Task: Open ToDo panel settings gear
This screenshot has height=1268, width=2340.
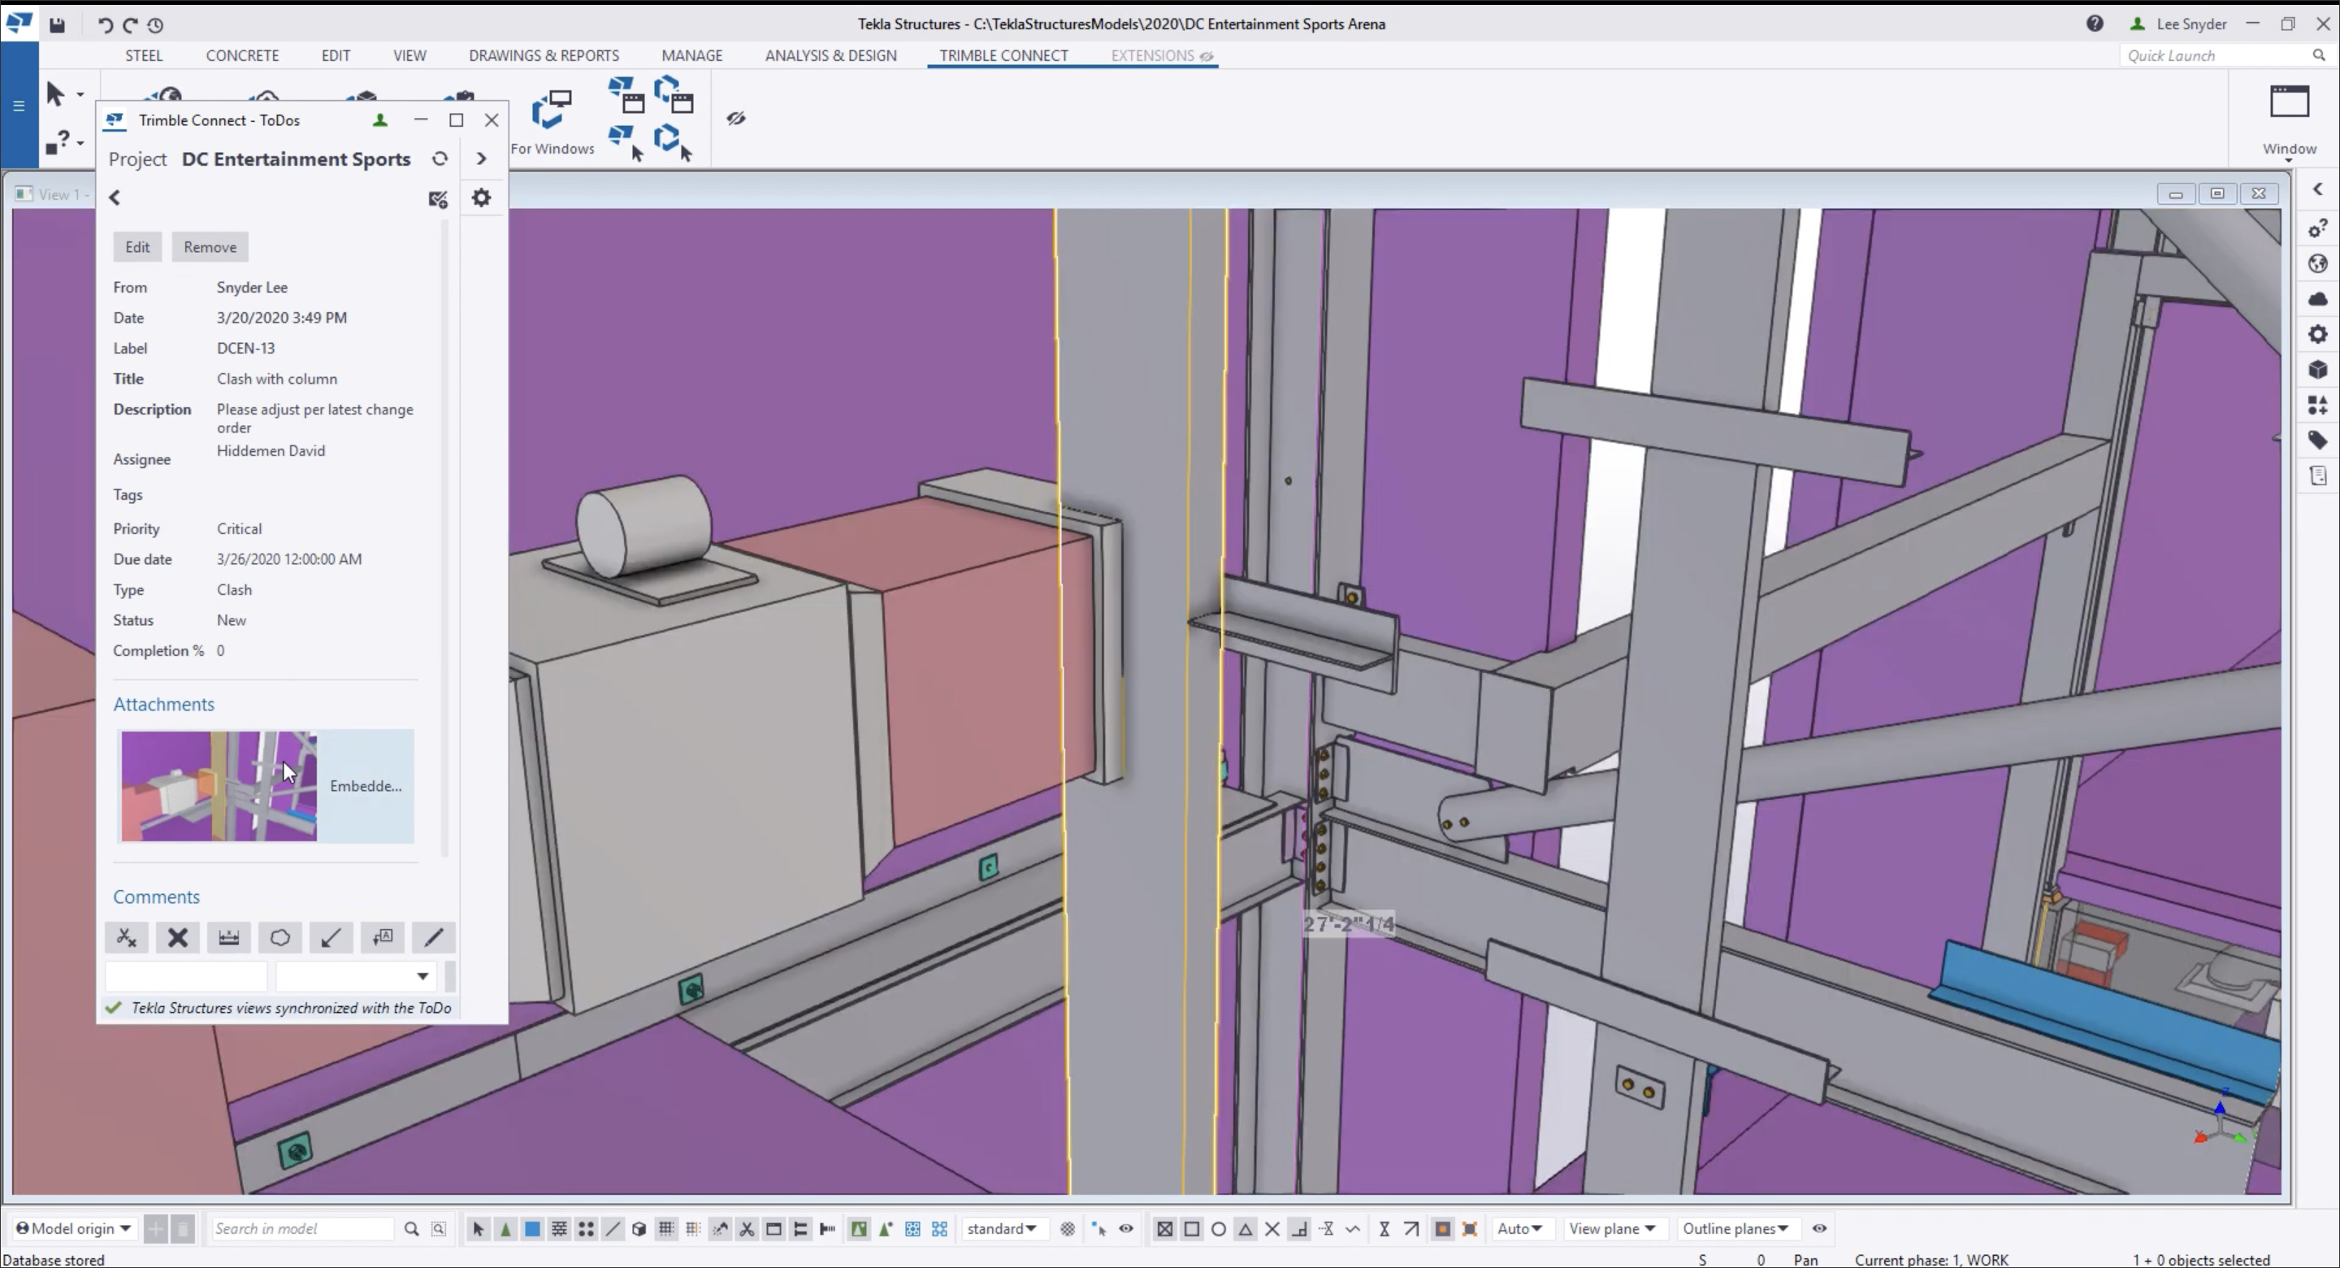Action: pos(482,198)
